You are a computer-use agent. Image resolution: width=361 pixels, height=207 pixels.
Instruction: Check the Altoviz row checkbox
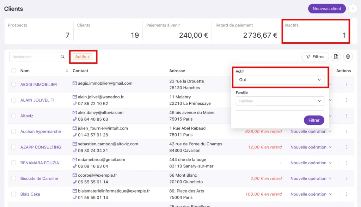pyautogui.click(x=14, y=116)
